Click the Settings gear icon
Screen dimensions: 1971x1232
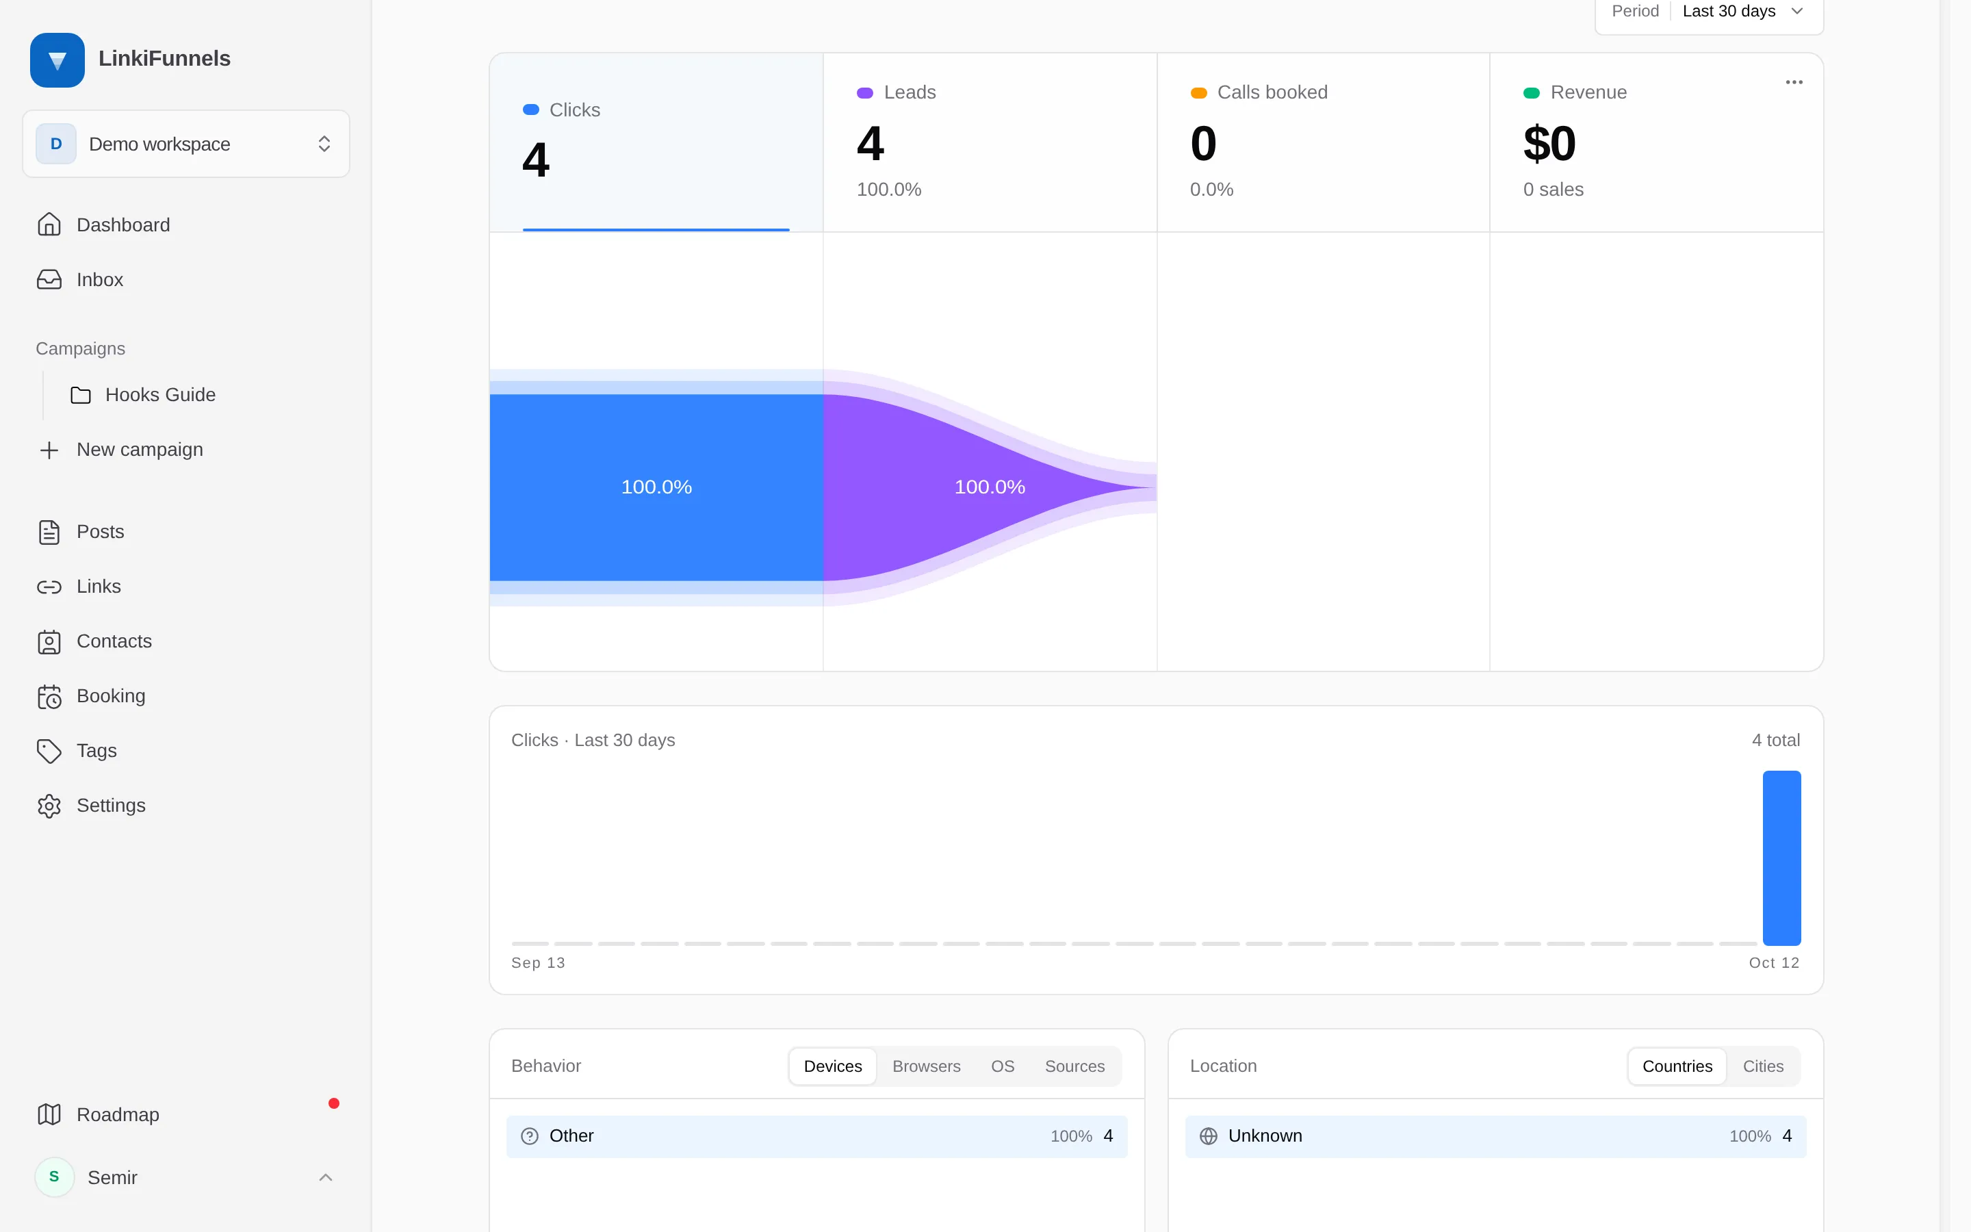(49, 806)
